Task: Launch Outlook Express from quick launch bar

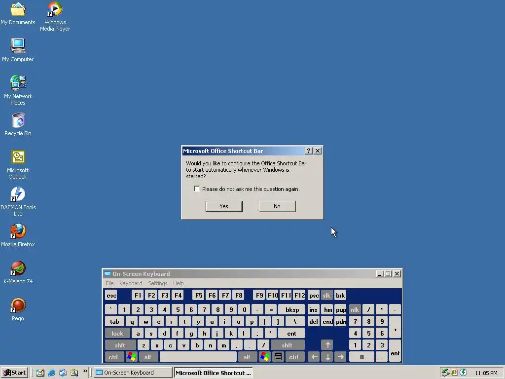Action: (x=63, y=373)
